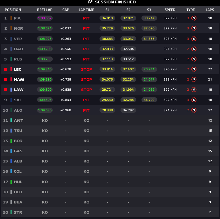
Task: Click the HAD best lap 1:09.208
Action: 45,49
